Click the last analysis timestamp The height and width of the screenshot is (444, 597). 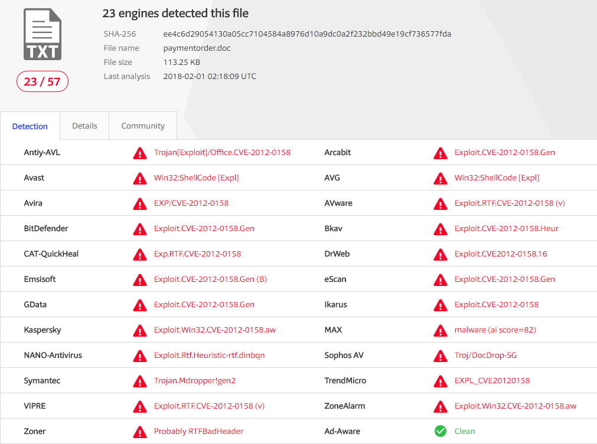[210, 76]
